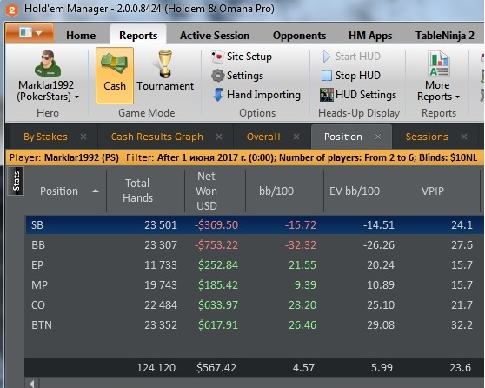Open Hand Importing
This screenshot has width=485, height=388.
pos(256,95)
